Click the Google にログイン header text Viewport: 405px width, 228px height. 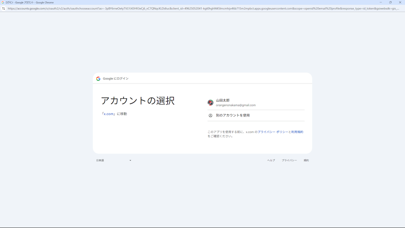(116, 79)
